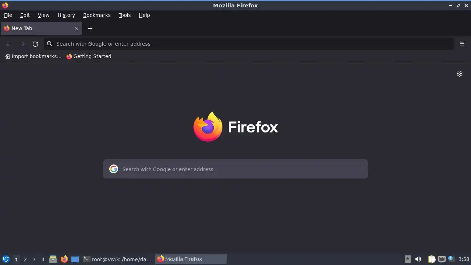This screenshot has width=471, height=265.
Task: Open the History menu
Action: (66, 15)
